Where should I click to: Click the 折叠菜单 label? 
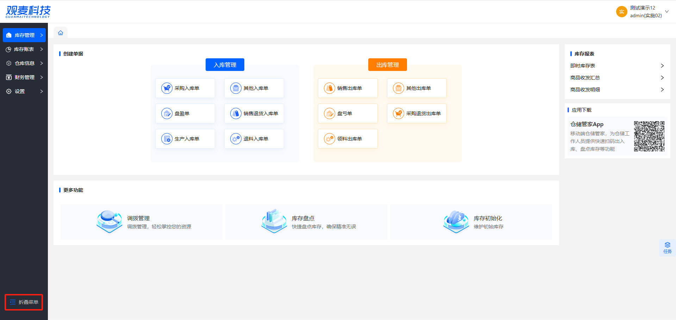point(29,302)
